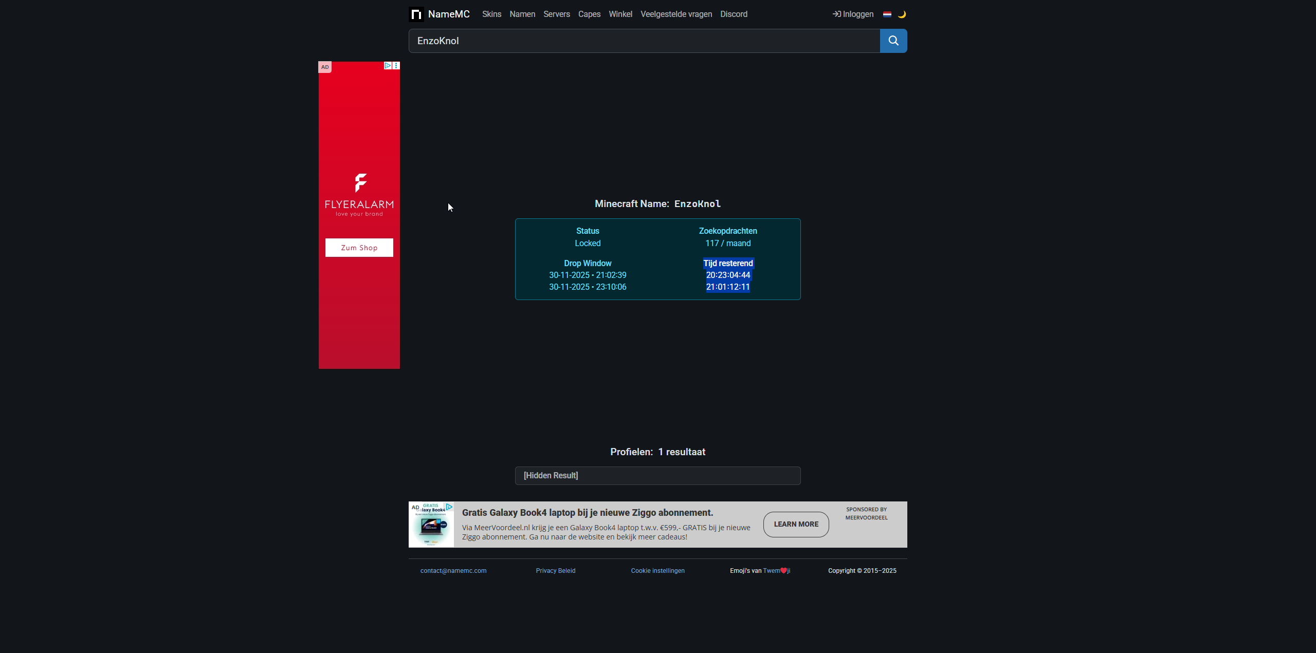Image resolution: width=1316 pixels, height=653 pixels.
Task: Open the Privacy Beleid link
Action: tap(555, 571)
